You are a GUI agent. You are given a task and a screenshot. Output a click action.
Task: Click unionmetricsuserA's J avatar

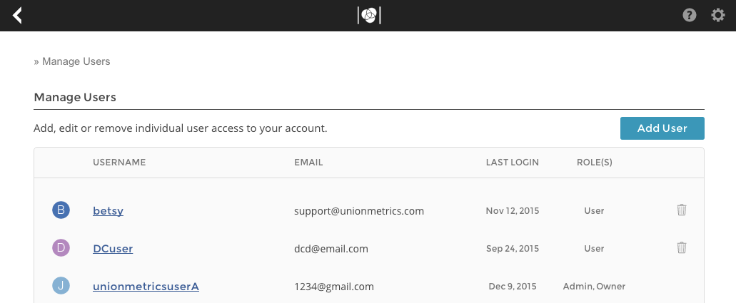coord(61,286)
